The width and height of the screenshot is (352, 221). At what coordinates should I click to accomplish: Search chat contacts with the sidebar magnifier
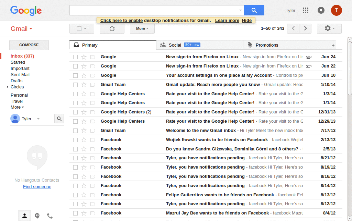[x=59, y=119]
